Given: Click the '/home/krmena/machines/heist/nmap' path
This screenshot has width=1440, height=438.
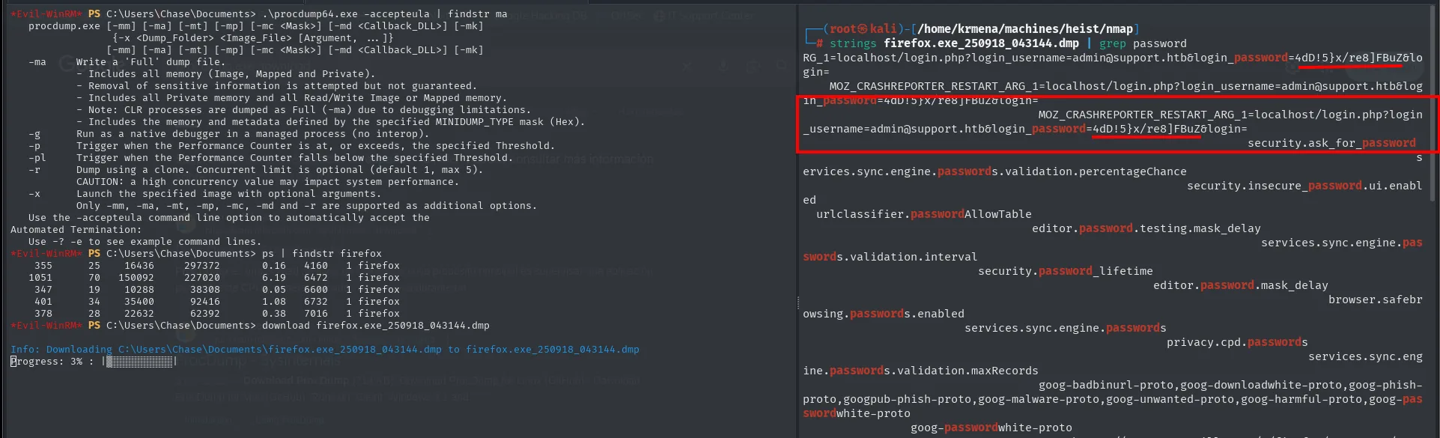Looking at the screenshot, I should pos(1025,29).
